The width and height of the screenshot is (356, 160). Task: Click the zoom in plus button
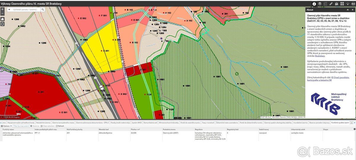point(2,9)
